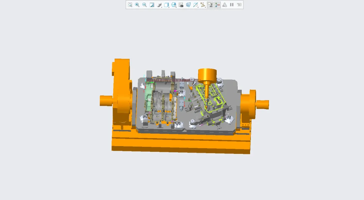Image resolution: width=364 pixels, height=200 pixels.
Task: Select the Zoom Out tool
Action: coord(144,5)
